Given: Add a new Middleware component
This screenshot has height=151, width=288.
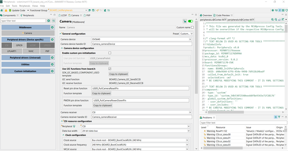Looking at the screenshot, I should tap(52, 27).
